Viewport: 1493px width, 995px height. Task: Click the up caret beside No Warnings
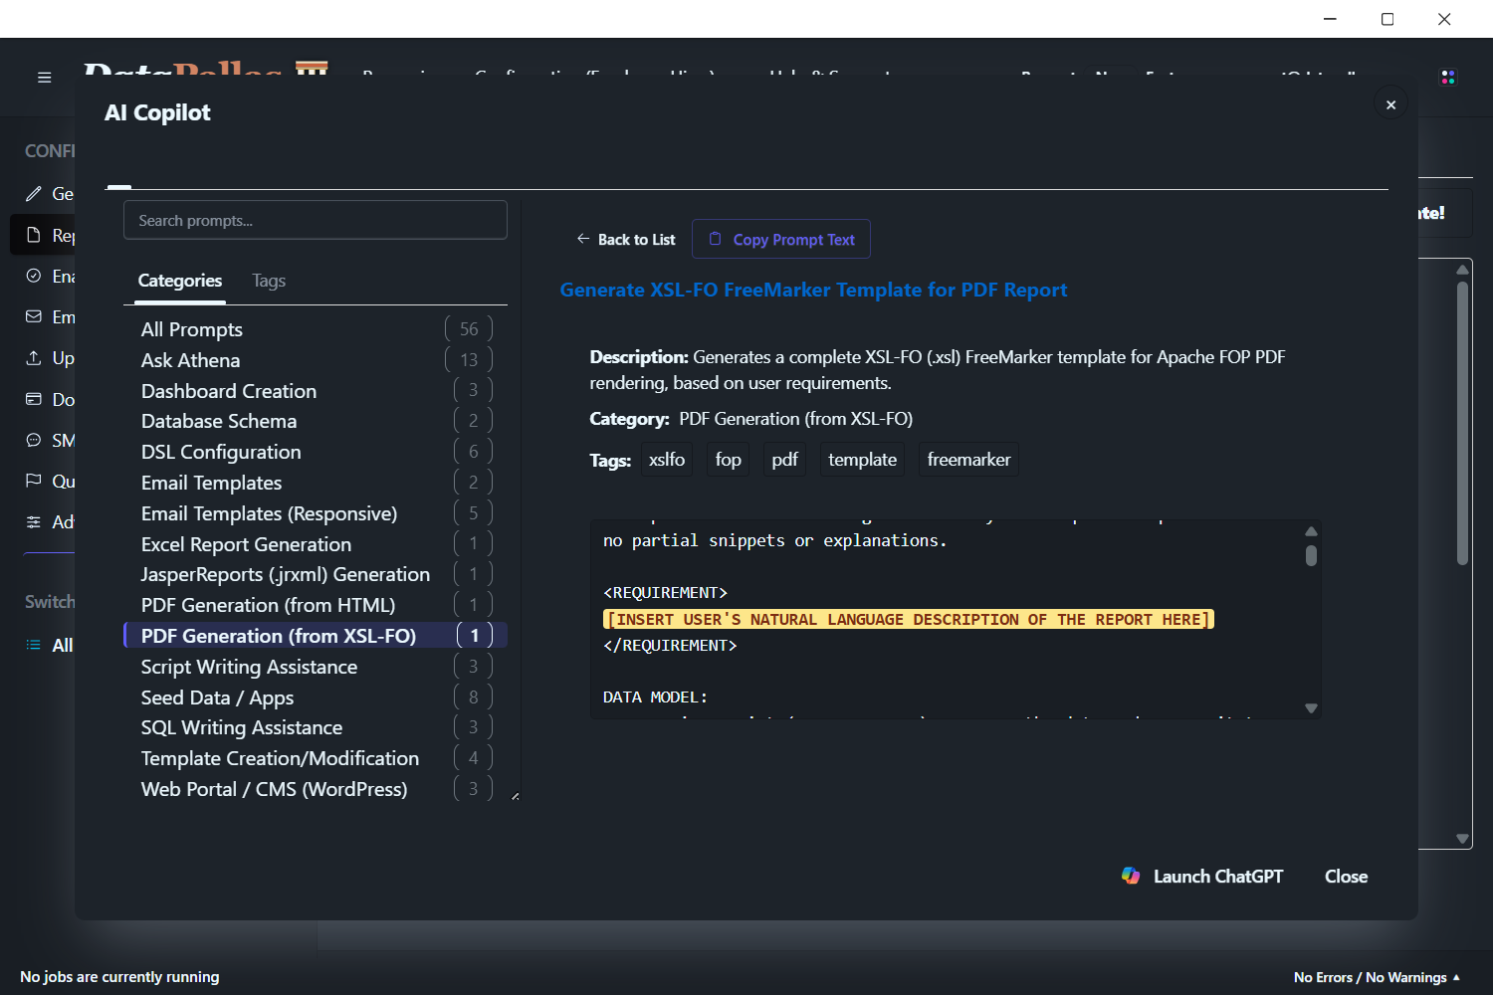pyautogui.click(x=1457, y=977)
